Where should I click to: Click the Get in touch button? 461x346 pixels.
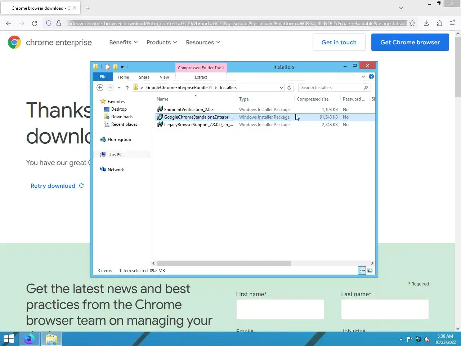pos(339,42)
